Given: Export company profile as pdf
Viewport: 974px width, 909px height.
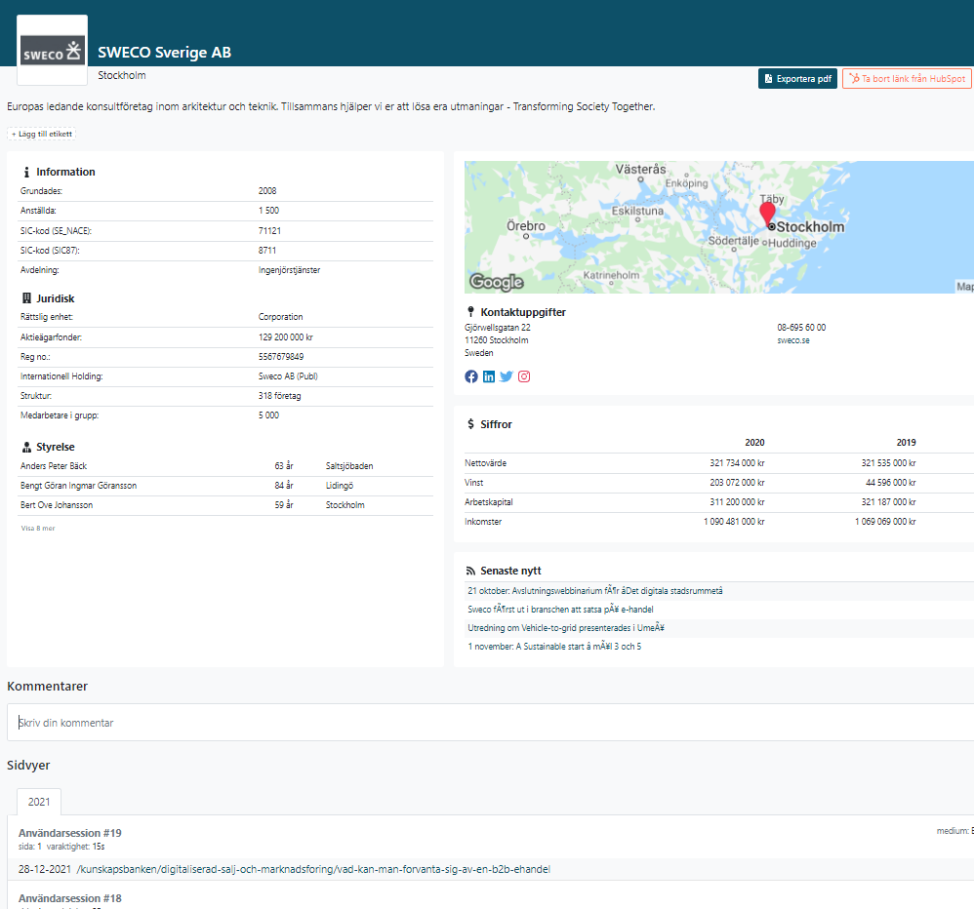Looking at the screenshot, I should click(x=797, y=79).
